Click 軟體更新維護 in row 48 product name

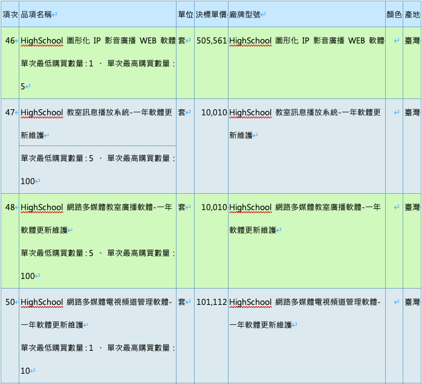pos(44,230)
